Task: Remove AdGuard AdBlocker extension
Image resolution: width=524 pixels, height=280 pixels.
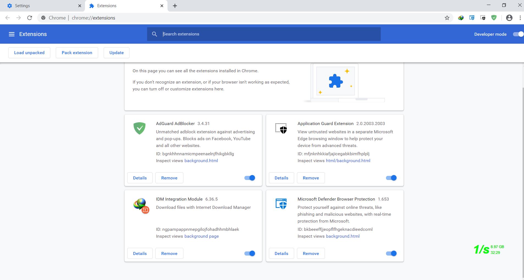Action: point(169,178)
